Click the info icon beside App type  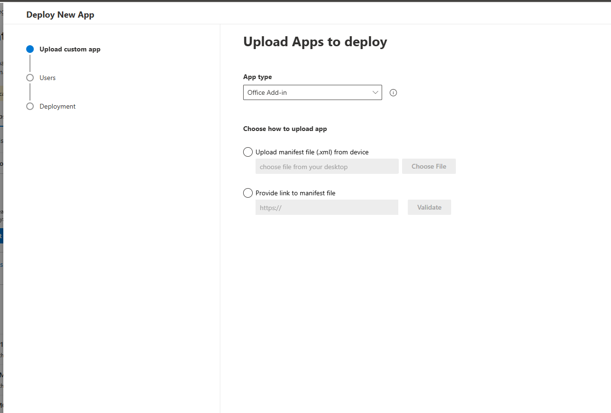pyautogui.click(x=393, y=92)
